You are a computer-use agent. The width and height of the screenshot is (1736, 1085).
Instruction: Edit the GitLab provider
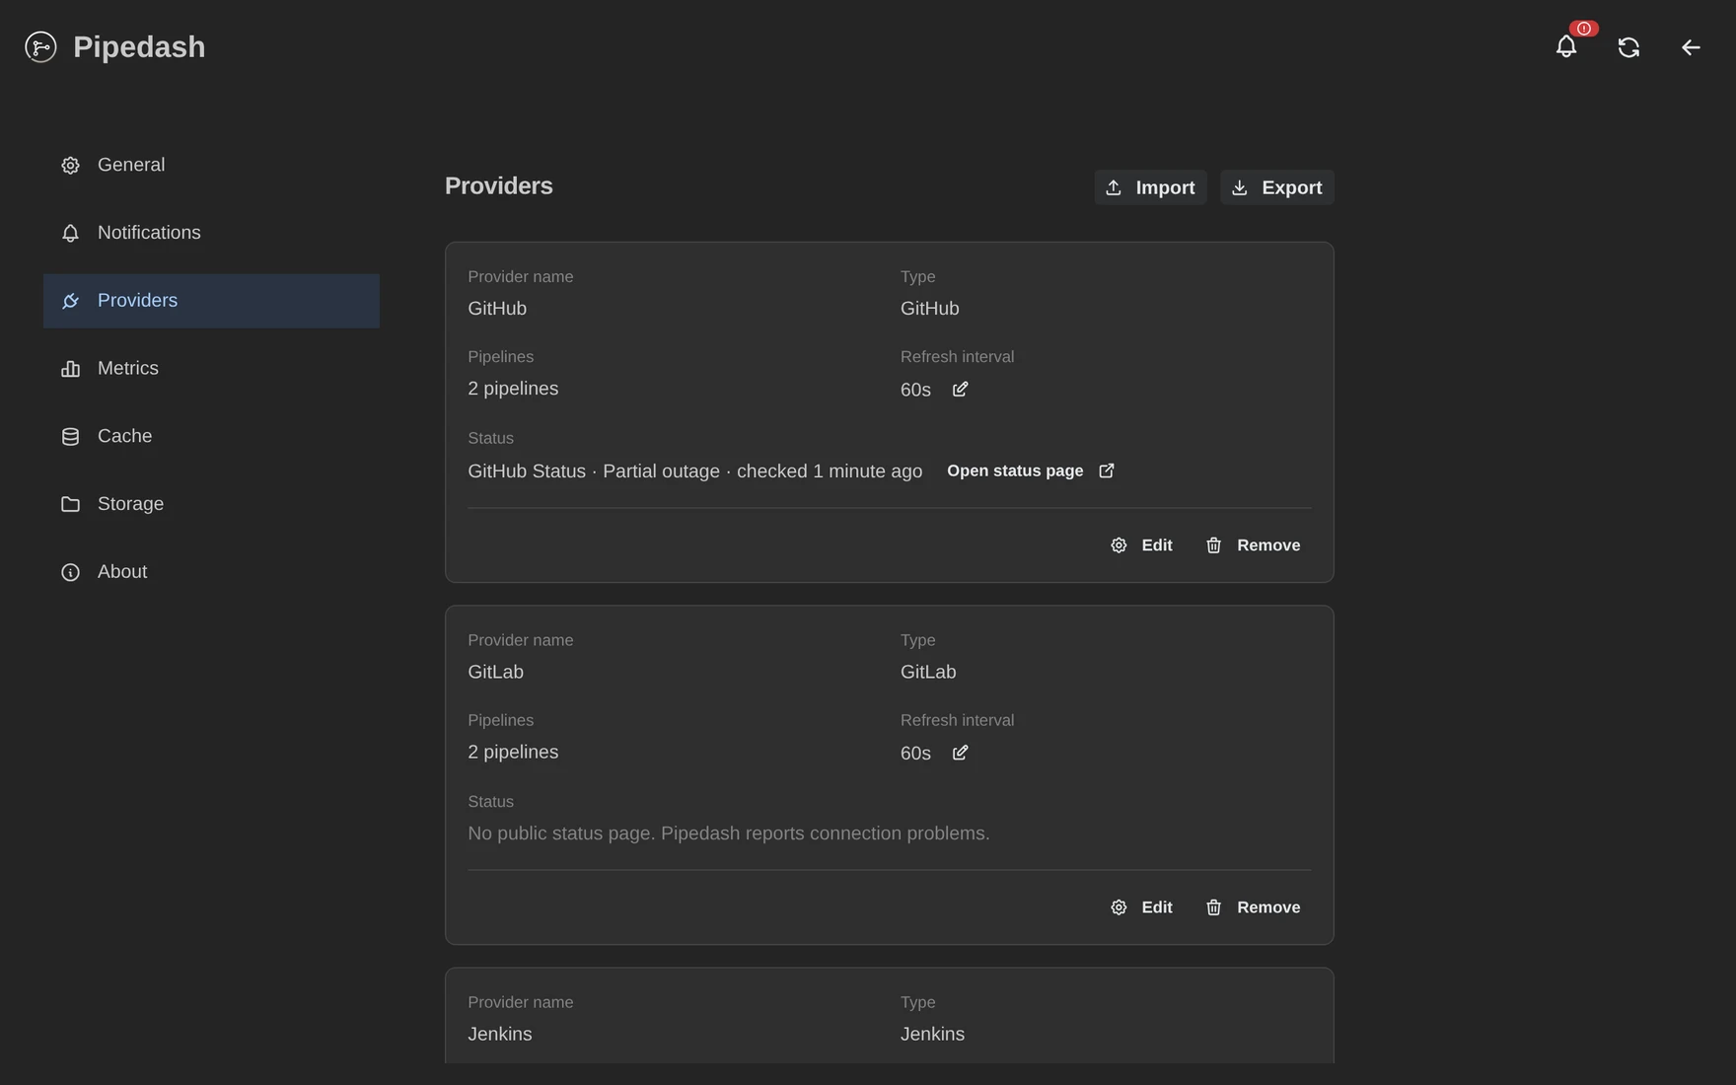pyautogui.click(x=1141, y=907)
